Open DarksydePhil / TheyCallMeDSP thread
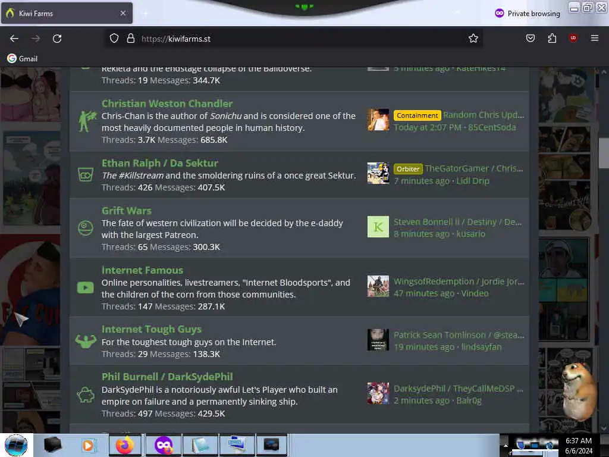Viewport: 609px width, 457px height. [x=459, y=389]
